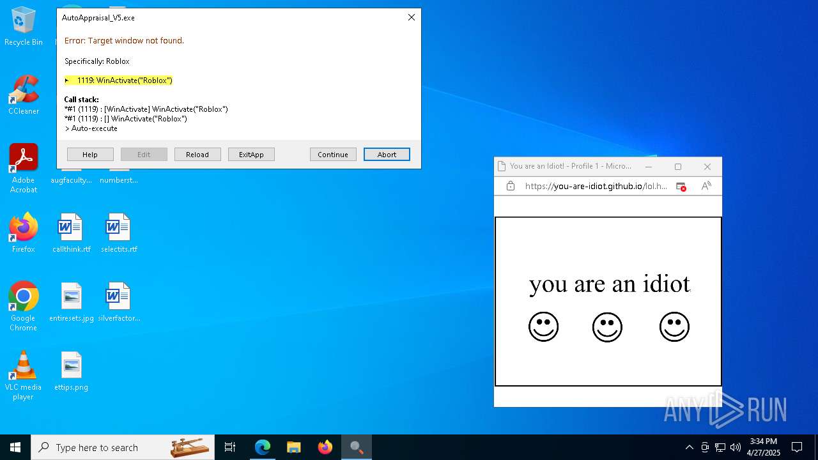The width and height of the screenshot is (818, 460).
Task: Click Reload in the AutoAppraisal dialog
Action: pos(197,155)
